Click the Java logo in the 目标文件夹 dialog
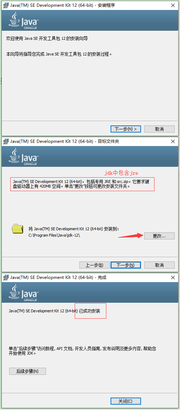The image size is (180, 410). point(23,156)
